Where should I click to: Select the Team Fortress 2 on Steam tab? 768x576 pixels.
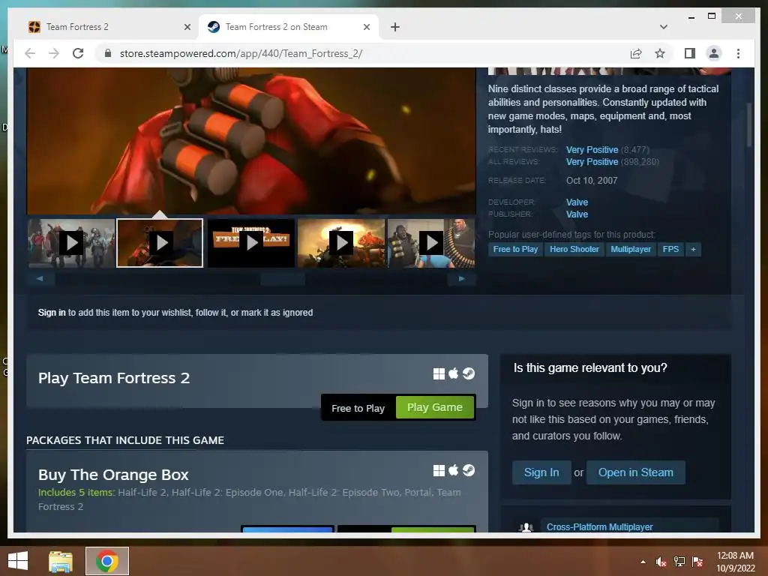pos(289,27)
